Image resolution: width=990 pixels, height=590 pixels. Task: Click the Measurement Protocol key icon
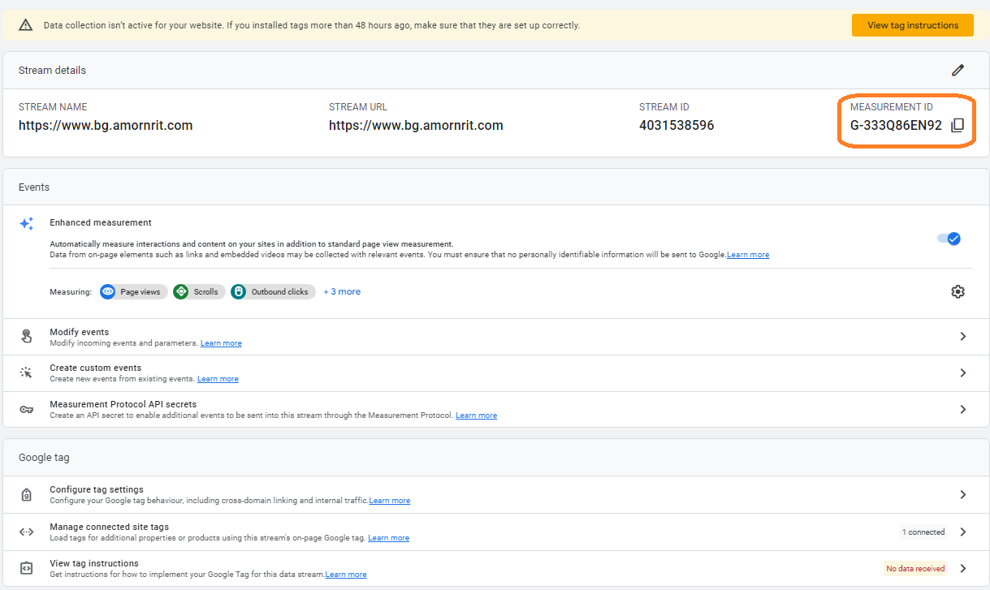[27, 409]
